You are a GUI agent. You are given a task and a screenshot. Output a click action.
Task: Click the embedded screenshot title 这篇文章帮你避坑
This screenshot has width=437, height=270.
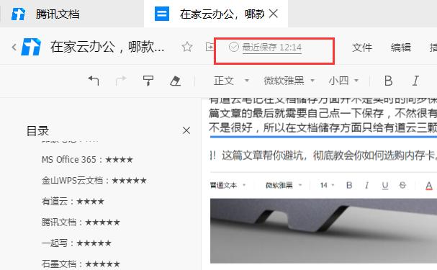tap(323, 156)
